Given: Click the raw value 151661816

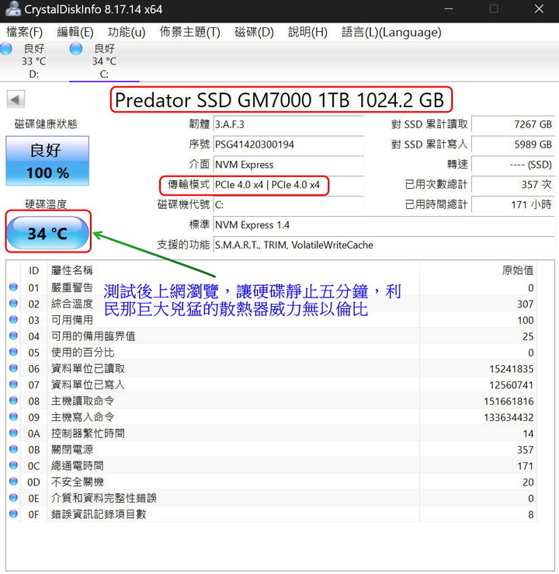Looking at the screenshot, I should click(509, 402).
